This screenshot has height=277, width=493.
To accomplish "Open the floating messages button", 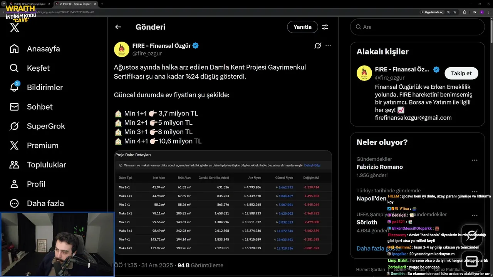I will point(472,261).
